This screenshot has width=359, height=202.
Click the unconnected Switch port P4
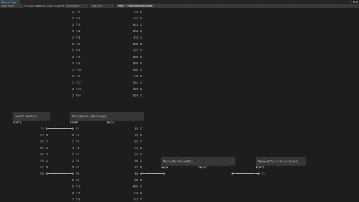(47, 148)
